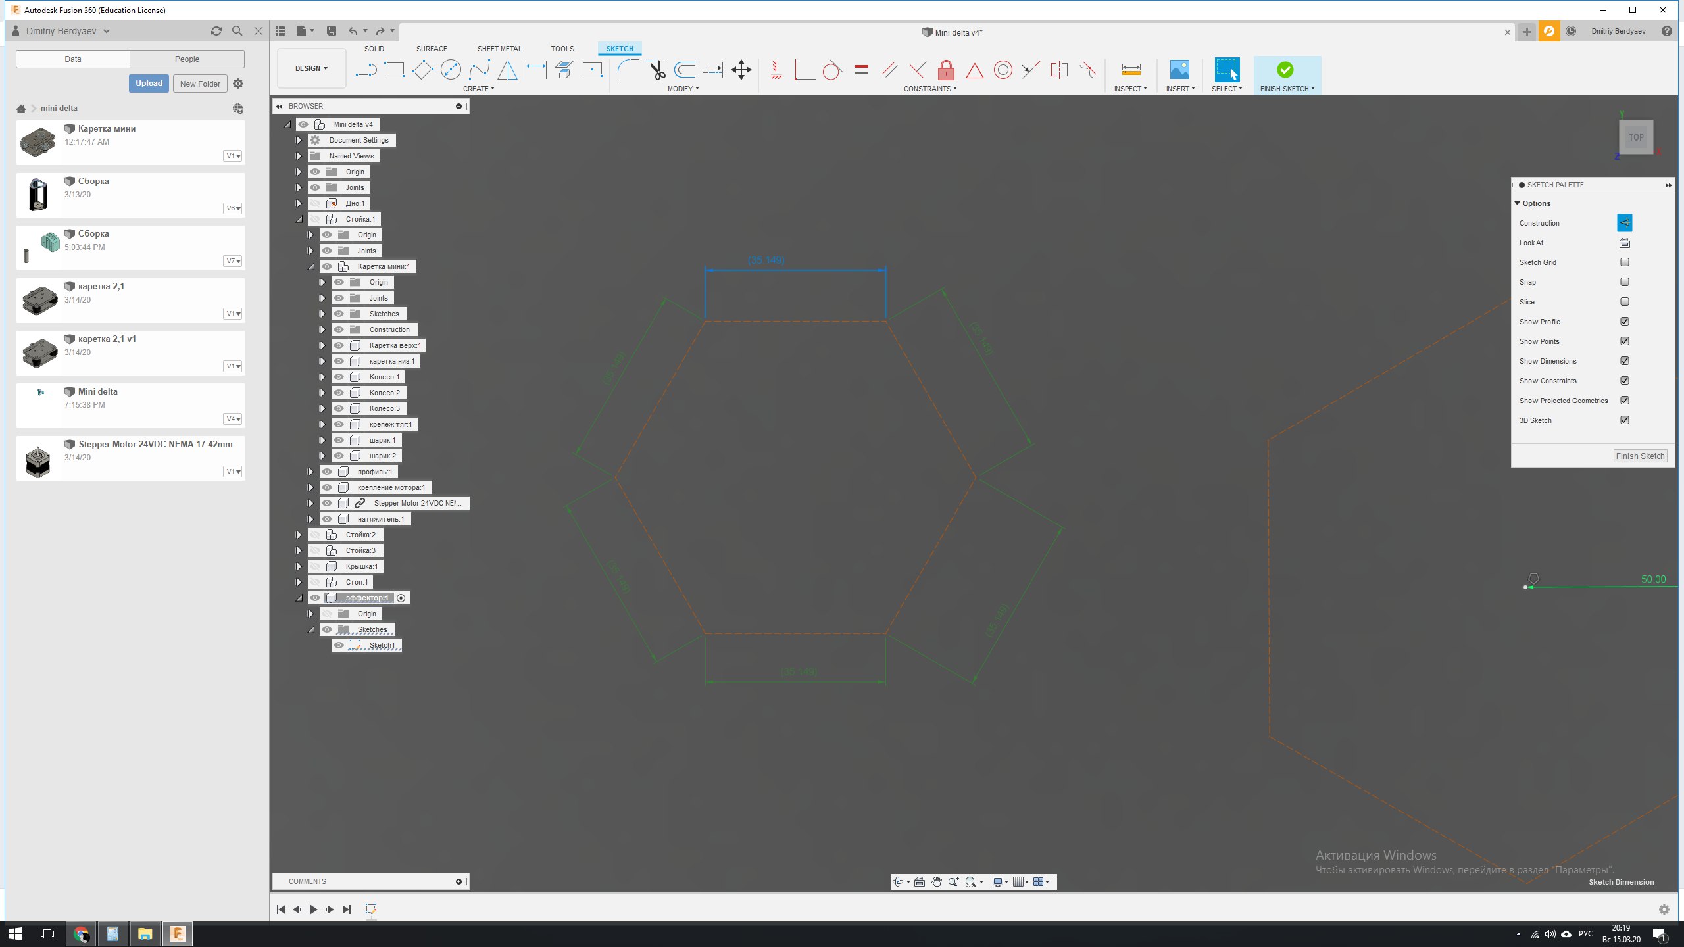Image resolution: width=1684 pixels, height=947 pixels.
Task: Enable the Slice checkbox
Action: click(1625, 302)
